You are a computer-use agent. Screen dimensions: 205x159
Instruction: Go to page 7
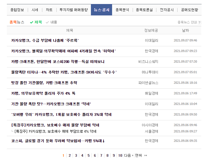click(101, 156)
